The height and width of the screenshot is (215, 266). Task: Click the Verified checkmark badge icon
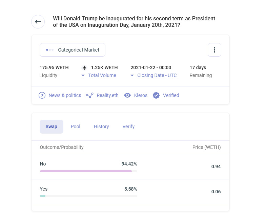[156, 95]
